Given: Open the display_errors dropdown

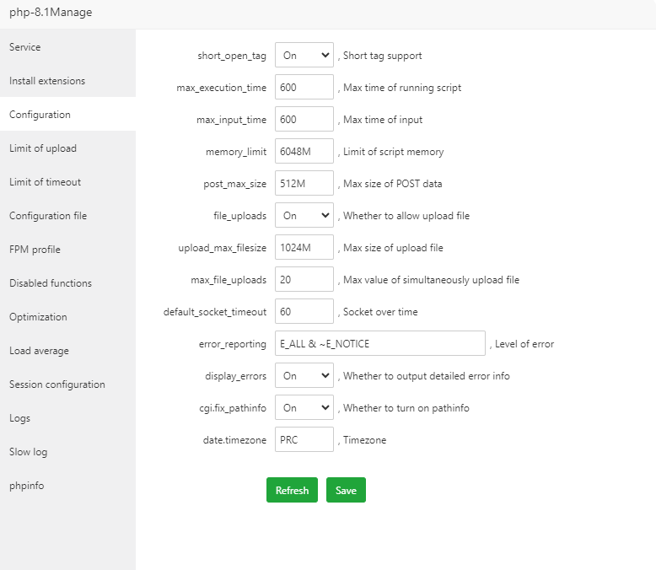Looking at the screenshot, I should pyautogui.click(x=304, y=376).
